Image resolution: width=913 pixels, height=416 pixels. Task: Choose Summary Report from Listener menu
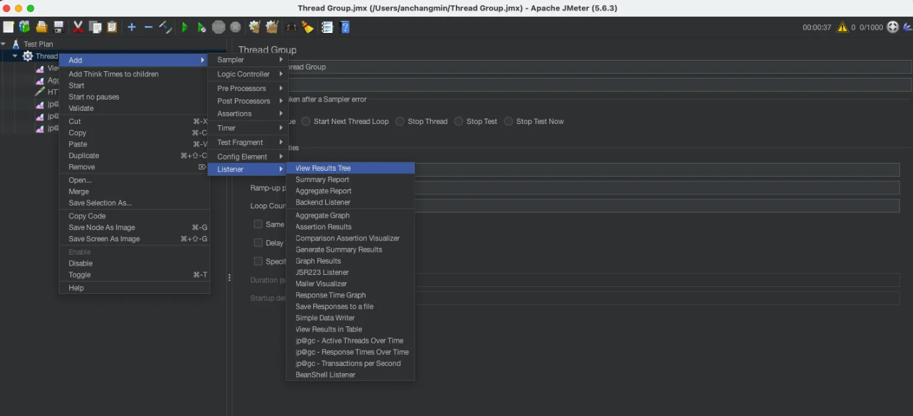point(350,179)
